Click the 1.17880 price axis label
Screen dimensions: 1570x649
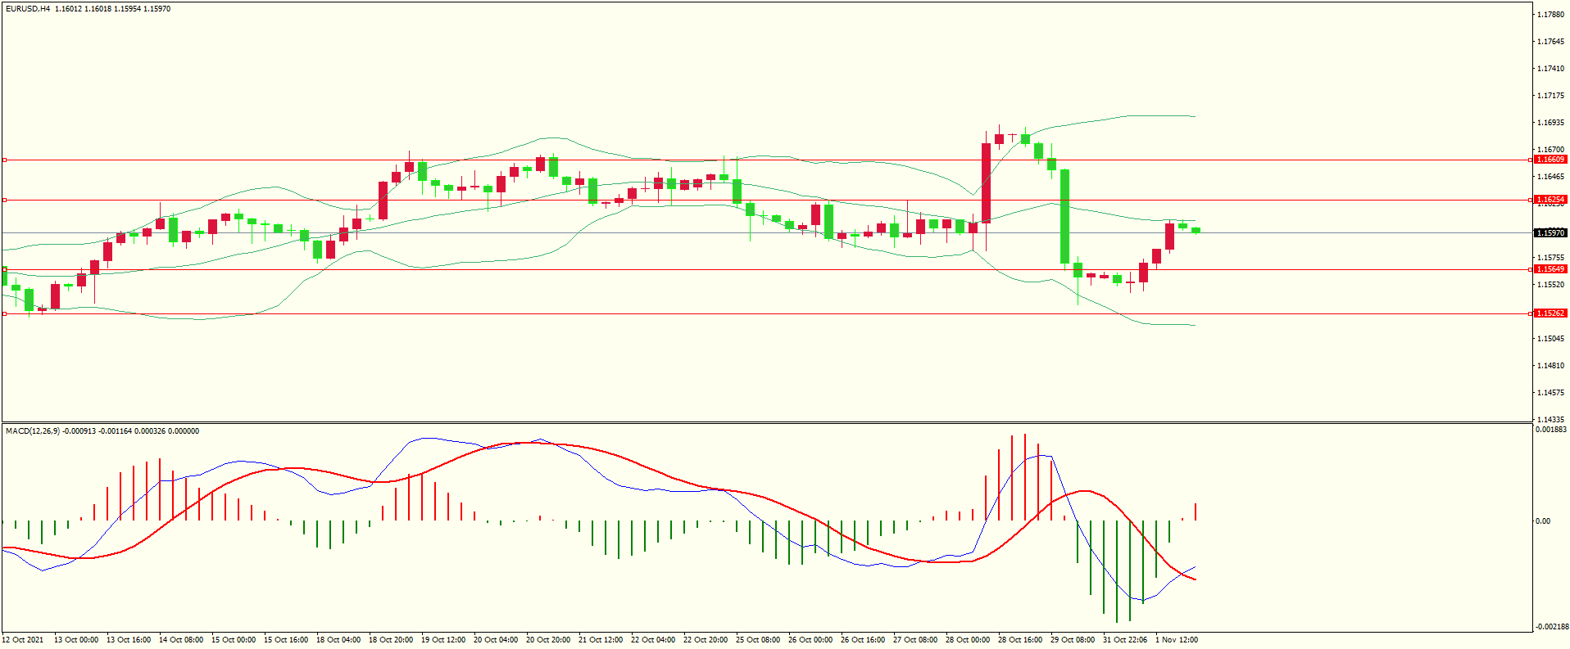1550,15
